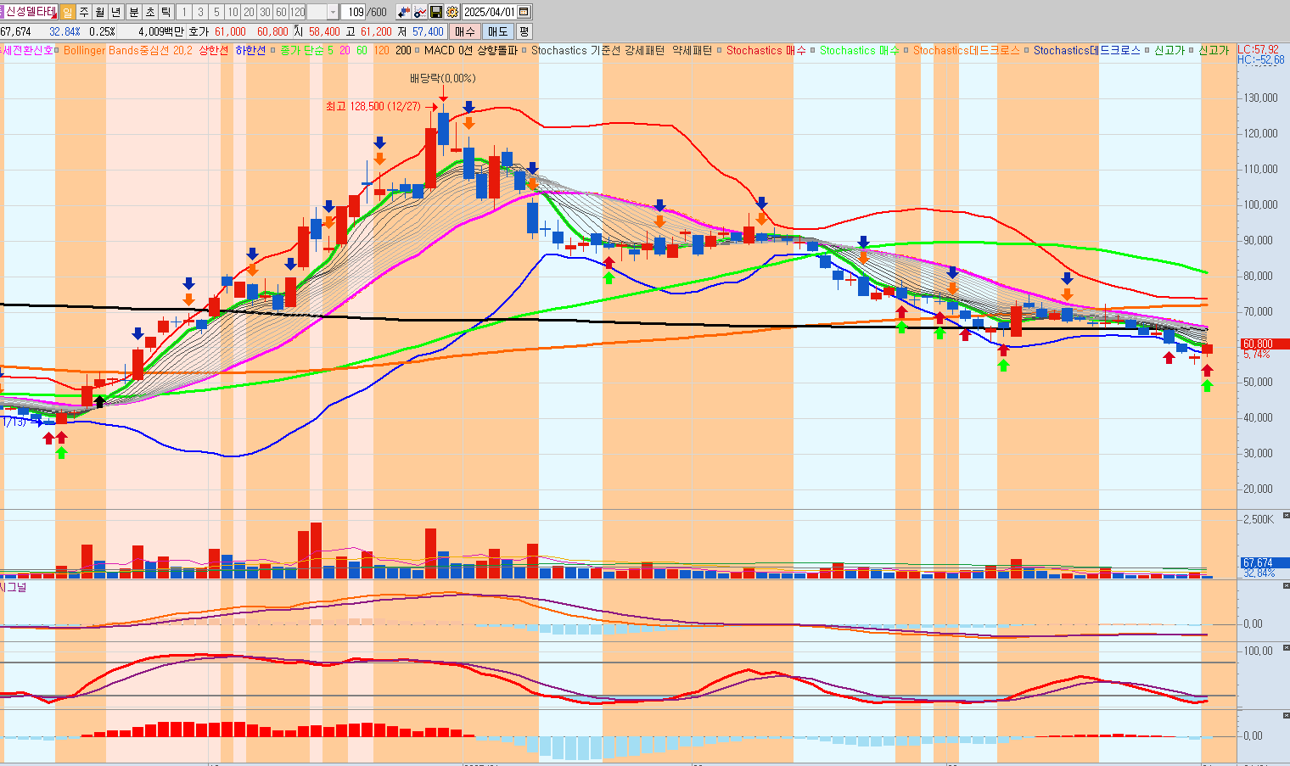Select the 틱 (tick) chart tab

pyautogui.click(x=166, y=12)
